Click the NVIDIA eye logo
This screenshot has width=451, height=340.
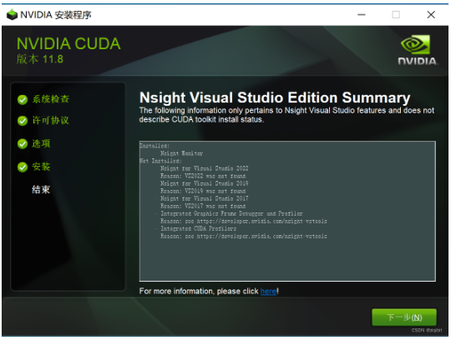415,45
